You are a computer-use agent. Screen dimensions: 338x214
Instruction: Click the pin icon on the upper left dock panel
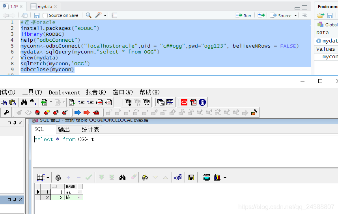[15, 123]
